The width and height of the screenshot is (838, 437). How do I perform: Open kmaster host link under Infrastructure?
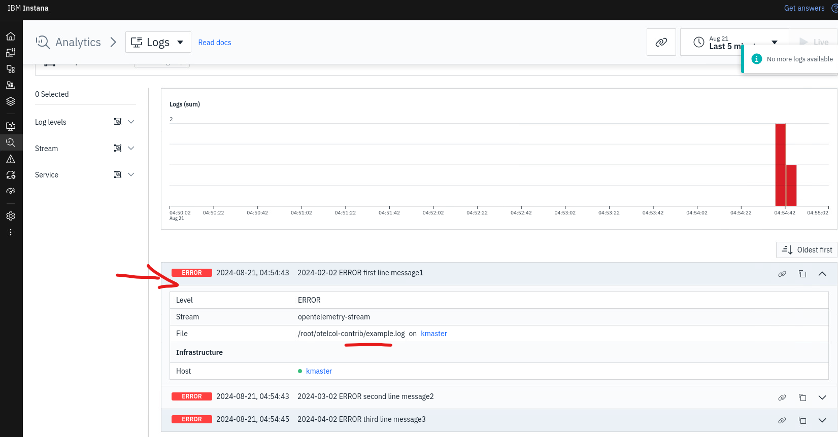[319, 371]
